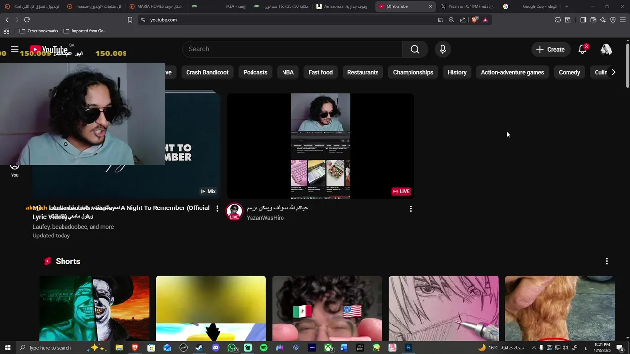This screenshot has height=354, width=630.
Task: Select Action-adventure games chip
Action: click(512, 72)
